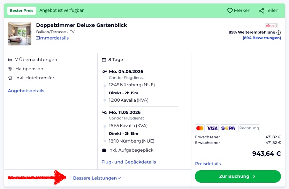The image size is (289, 189).
Task: Open the Zimmerdetails link
Action: [x=52, y=38]
